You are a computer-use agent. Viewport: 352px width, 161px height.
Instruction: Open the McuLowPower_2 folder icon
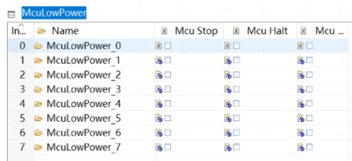[39, 75]
